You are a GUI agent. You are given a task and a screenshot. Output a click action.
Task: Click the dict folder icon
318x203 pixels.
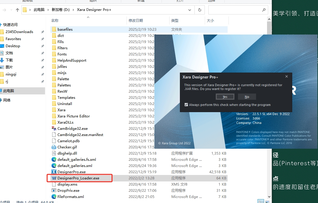(x=54, y=35)
